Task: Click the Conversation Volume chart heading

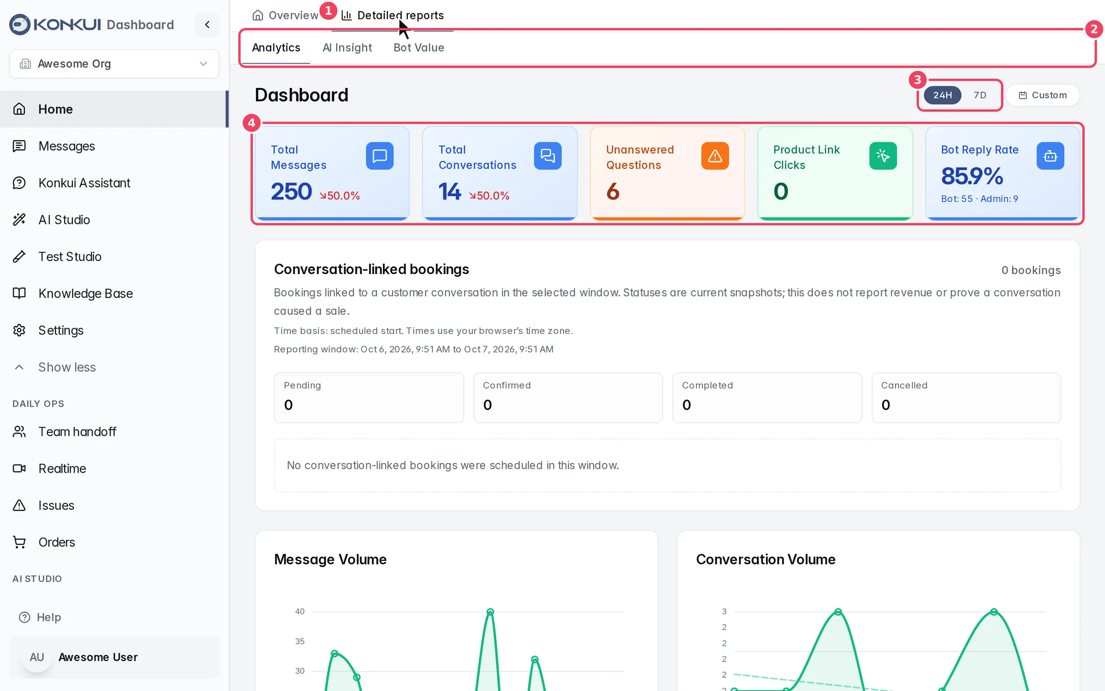Action: [765, 559]
